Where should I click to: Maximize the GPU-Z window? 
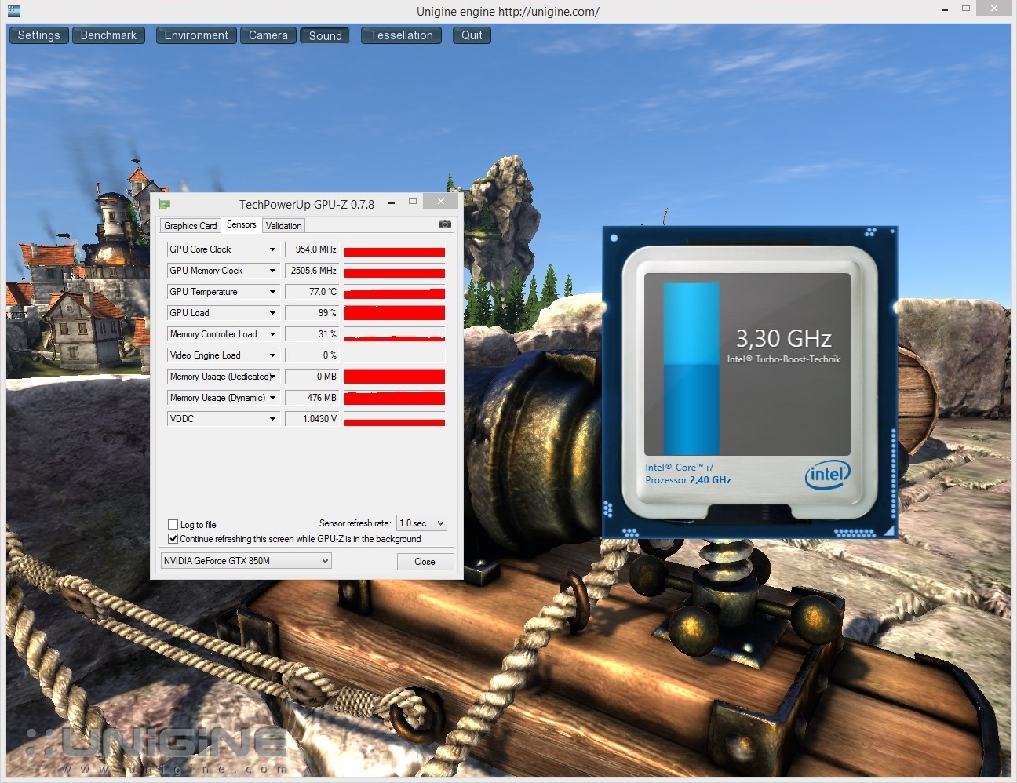coord(413,202)
